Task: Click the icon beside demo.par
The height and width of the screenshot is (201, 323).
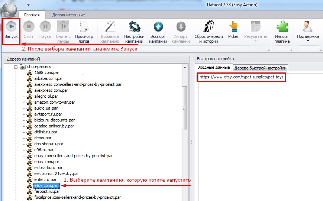Action: tap(30, 138)
